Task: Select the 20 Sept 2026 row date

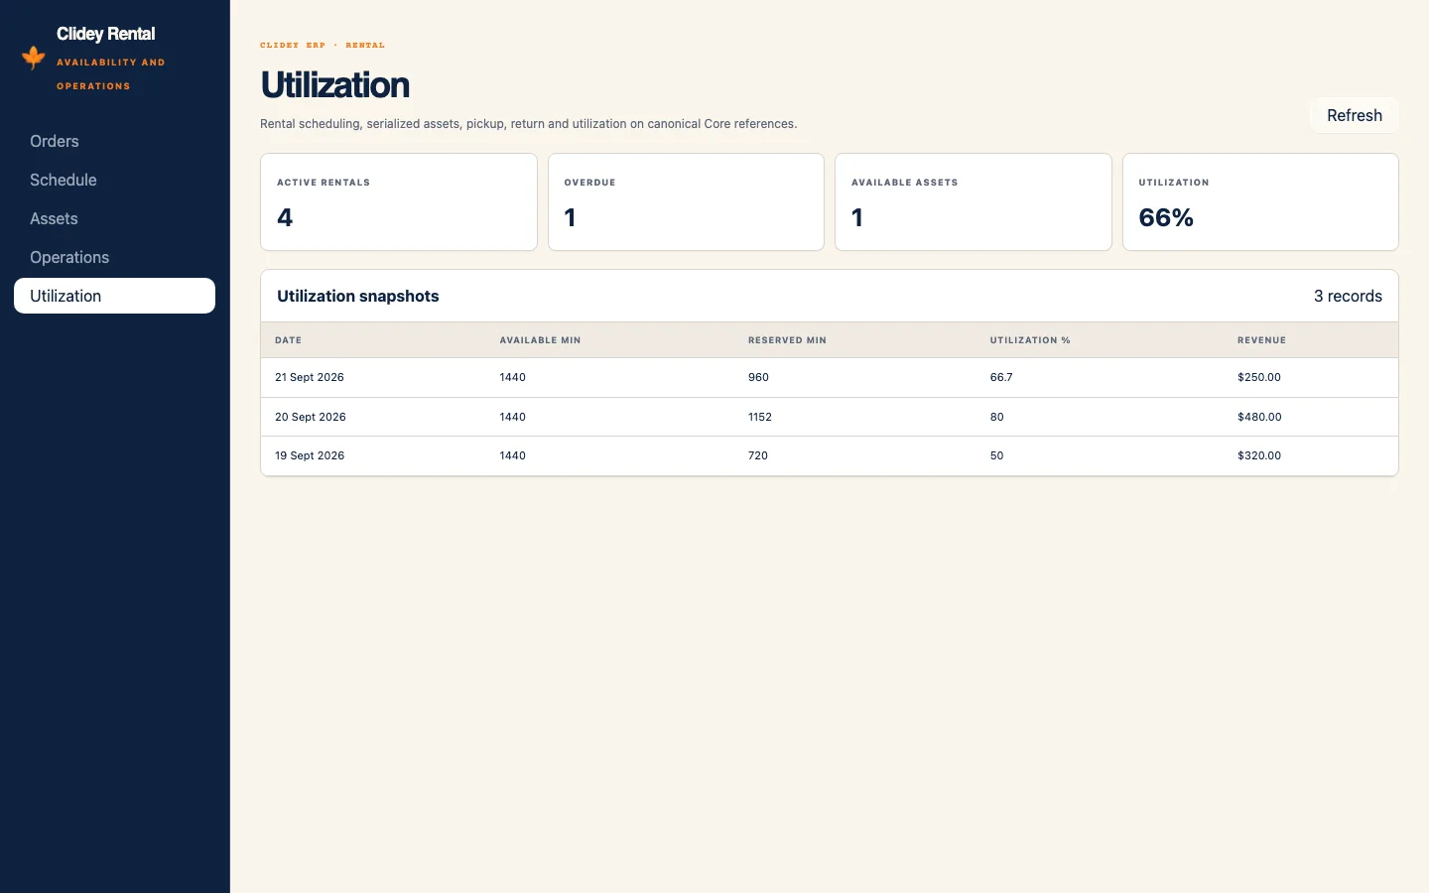Action: 311,417
